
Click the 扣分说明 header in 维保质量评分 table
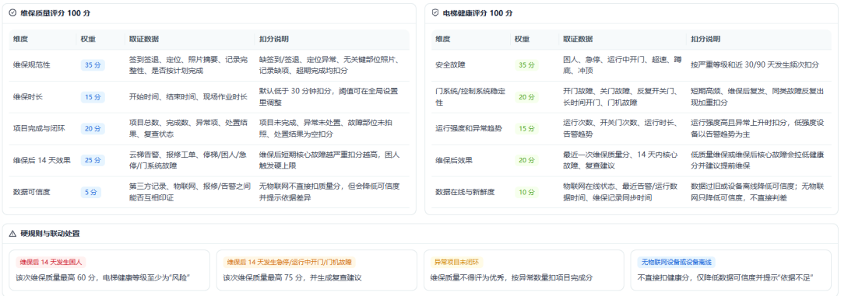click(x=274, y=40)
